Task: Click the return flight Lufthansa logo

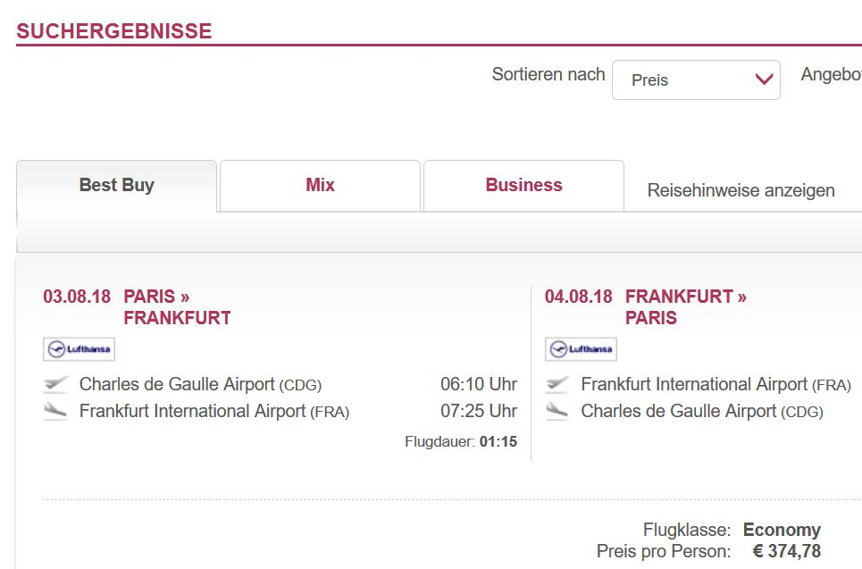Action: (x=582, y=349)
